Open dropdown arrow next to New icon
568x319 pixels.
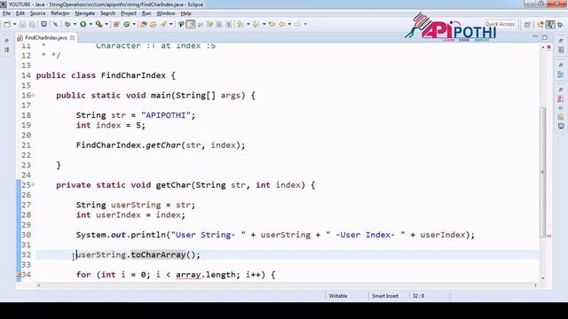click(x=15, y=24)
